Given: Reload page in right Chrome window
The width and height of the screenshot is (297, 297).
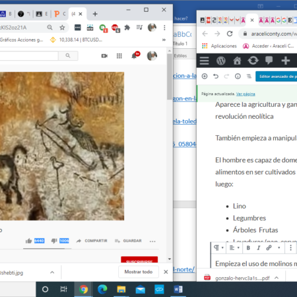Looking at the screenshot, I should pyautogui.click(x=230, y=34).
